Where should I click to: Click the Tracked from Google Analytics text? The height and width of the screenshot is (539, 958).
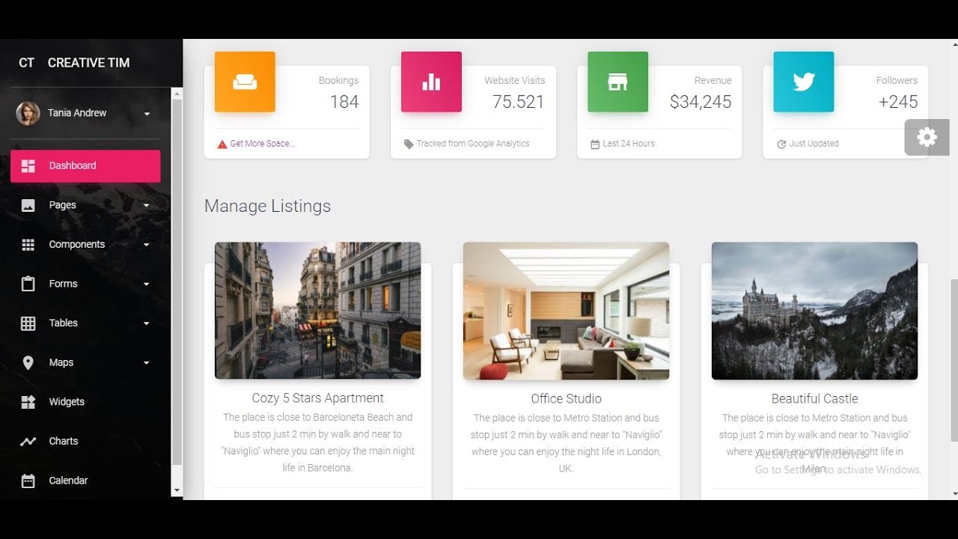point(473,144)
